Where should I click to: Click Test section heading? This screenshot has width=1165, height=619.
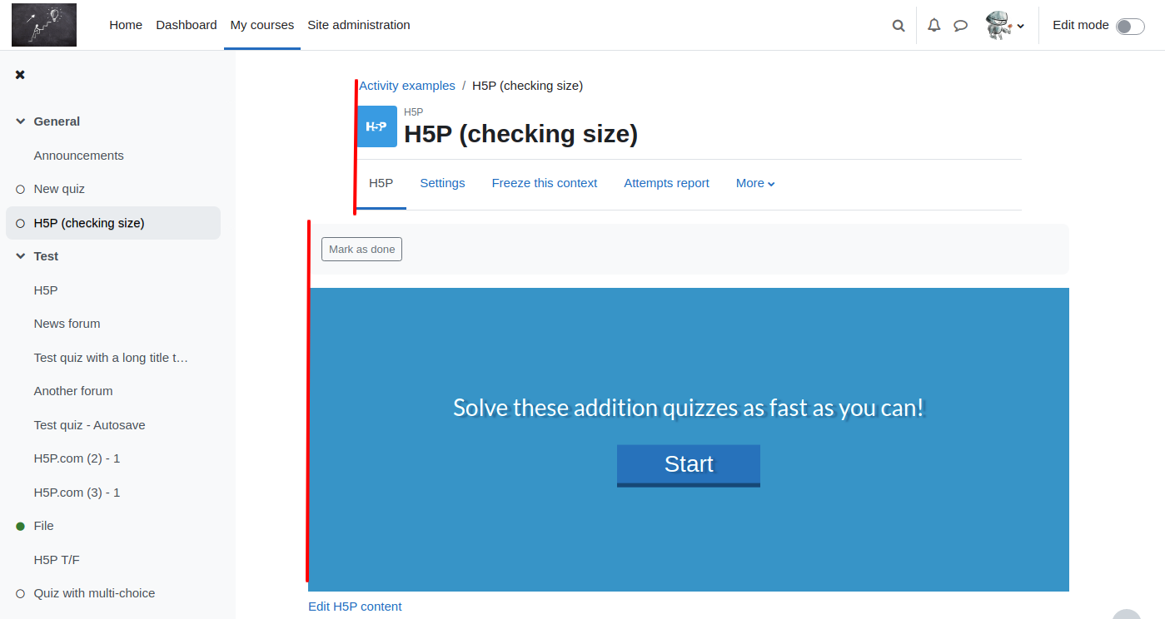[x=46, y=256]
